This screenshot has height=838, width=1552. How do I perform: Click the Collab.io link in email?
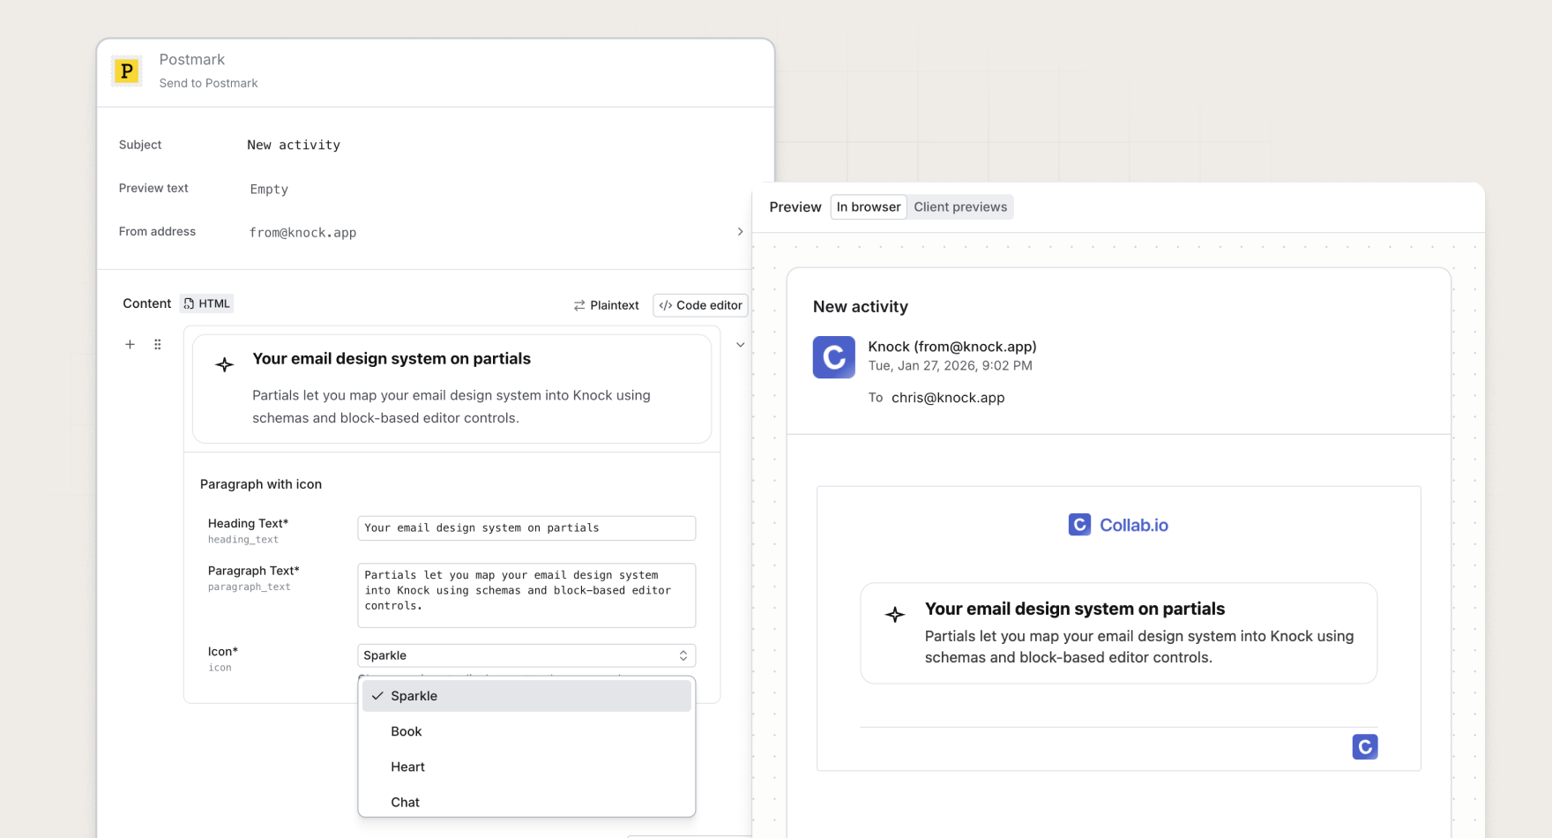coord(1133,525)
